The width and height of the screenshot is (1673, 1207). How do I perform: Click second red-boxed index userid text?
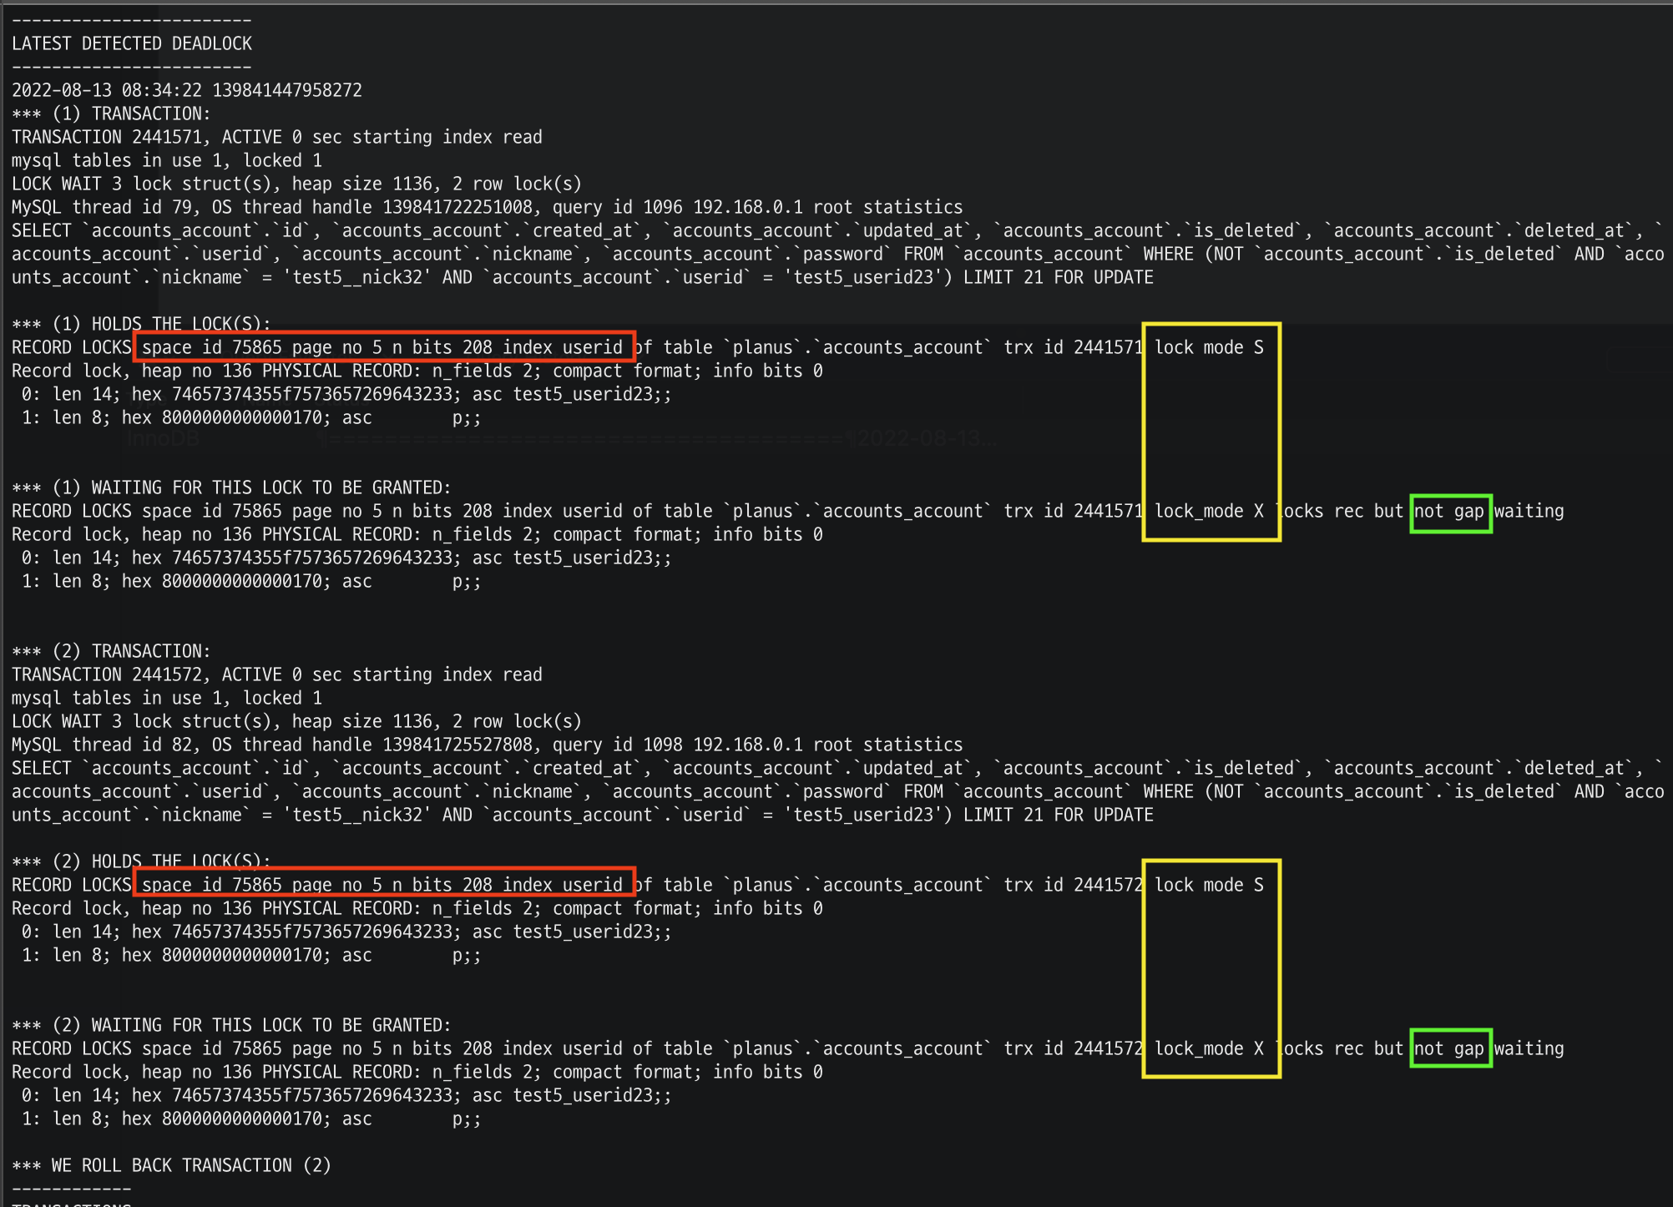tap(563, 885)
